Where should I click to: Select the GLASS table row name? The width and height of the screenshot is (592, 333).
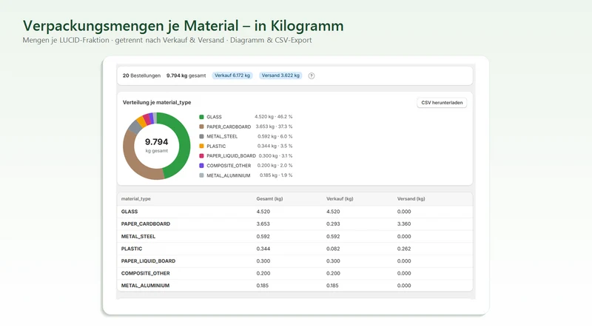(x=129, y=212)
